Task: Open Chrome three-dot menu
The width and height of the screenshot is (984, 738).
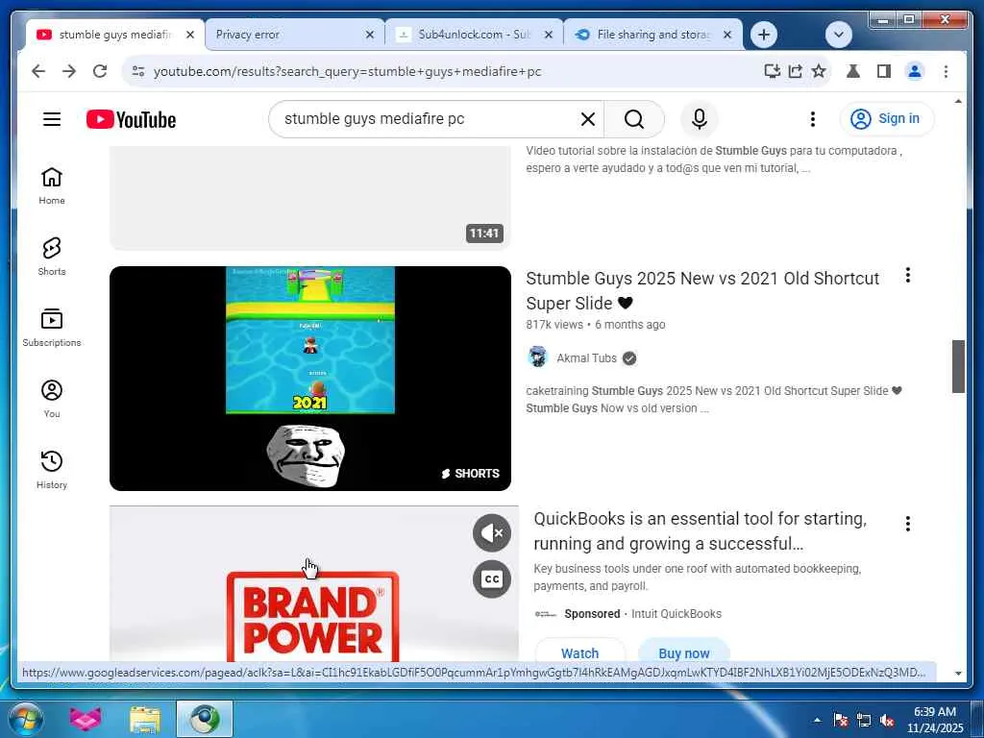Action: [946, 71]
